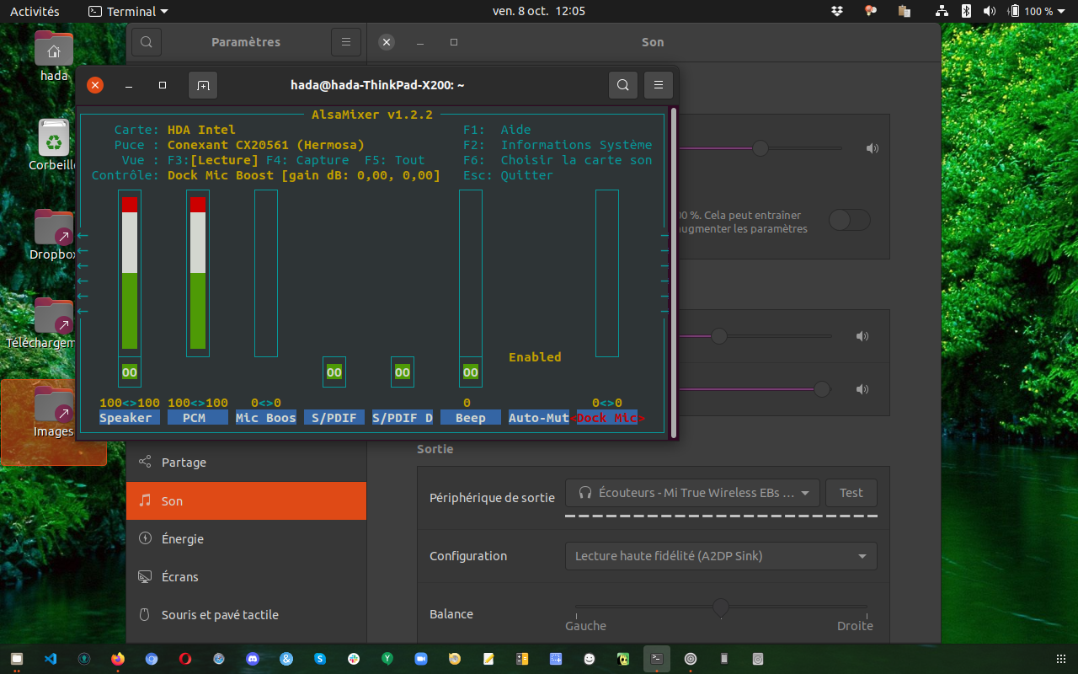Toggle mute indicator under the Speaker channel
This screenshot has height=674, width=1078.
tap(129, 372)
